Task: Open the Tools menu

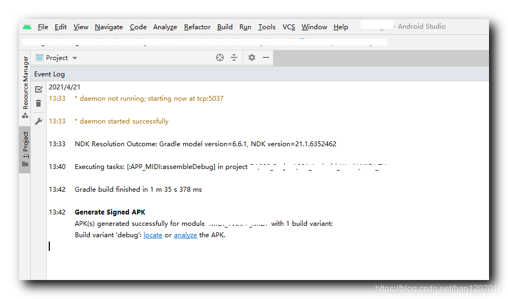Action: [266, 27]
